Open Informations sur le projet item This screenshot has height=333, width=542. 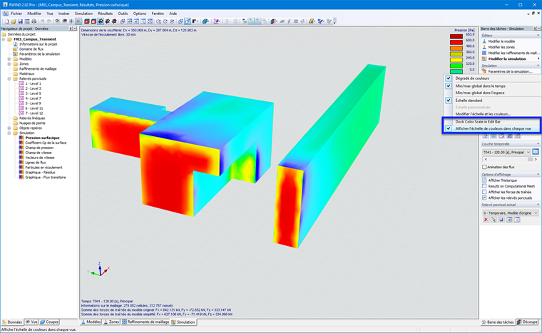coord(38,44)
